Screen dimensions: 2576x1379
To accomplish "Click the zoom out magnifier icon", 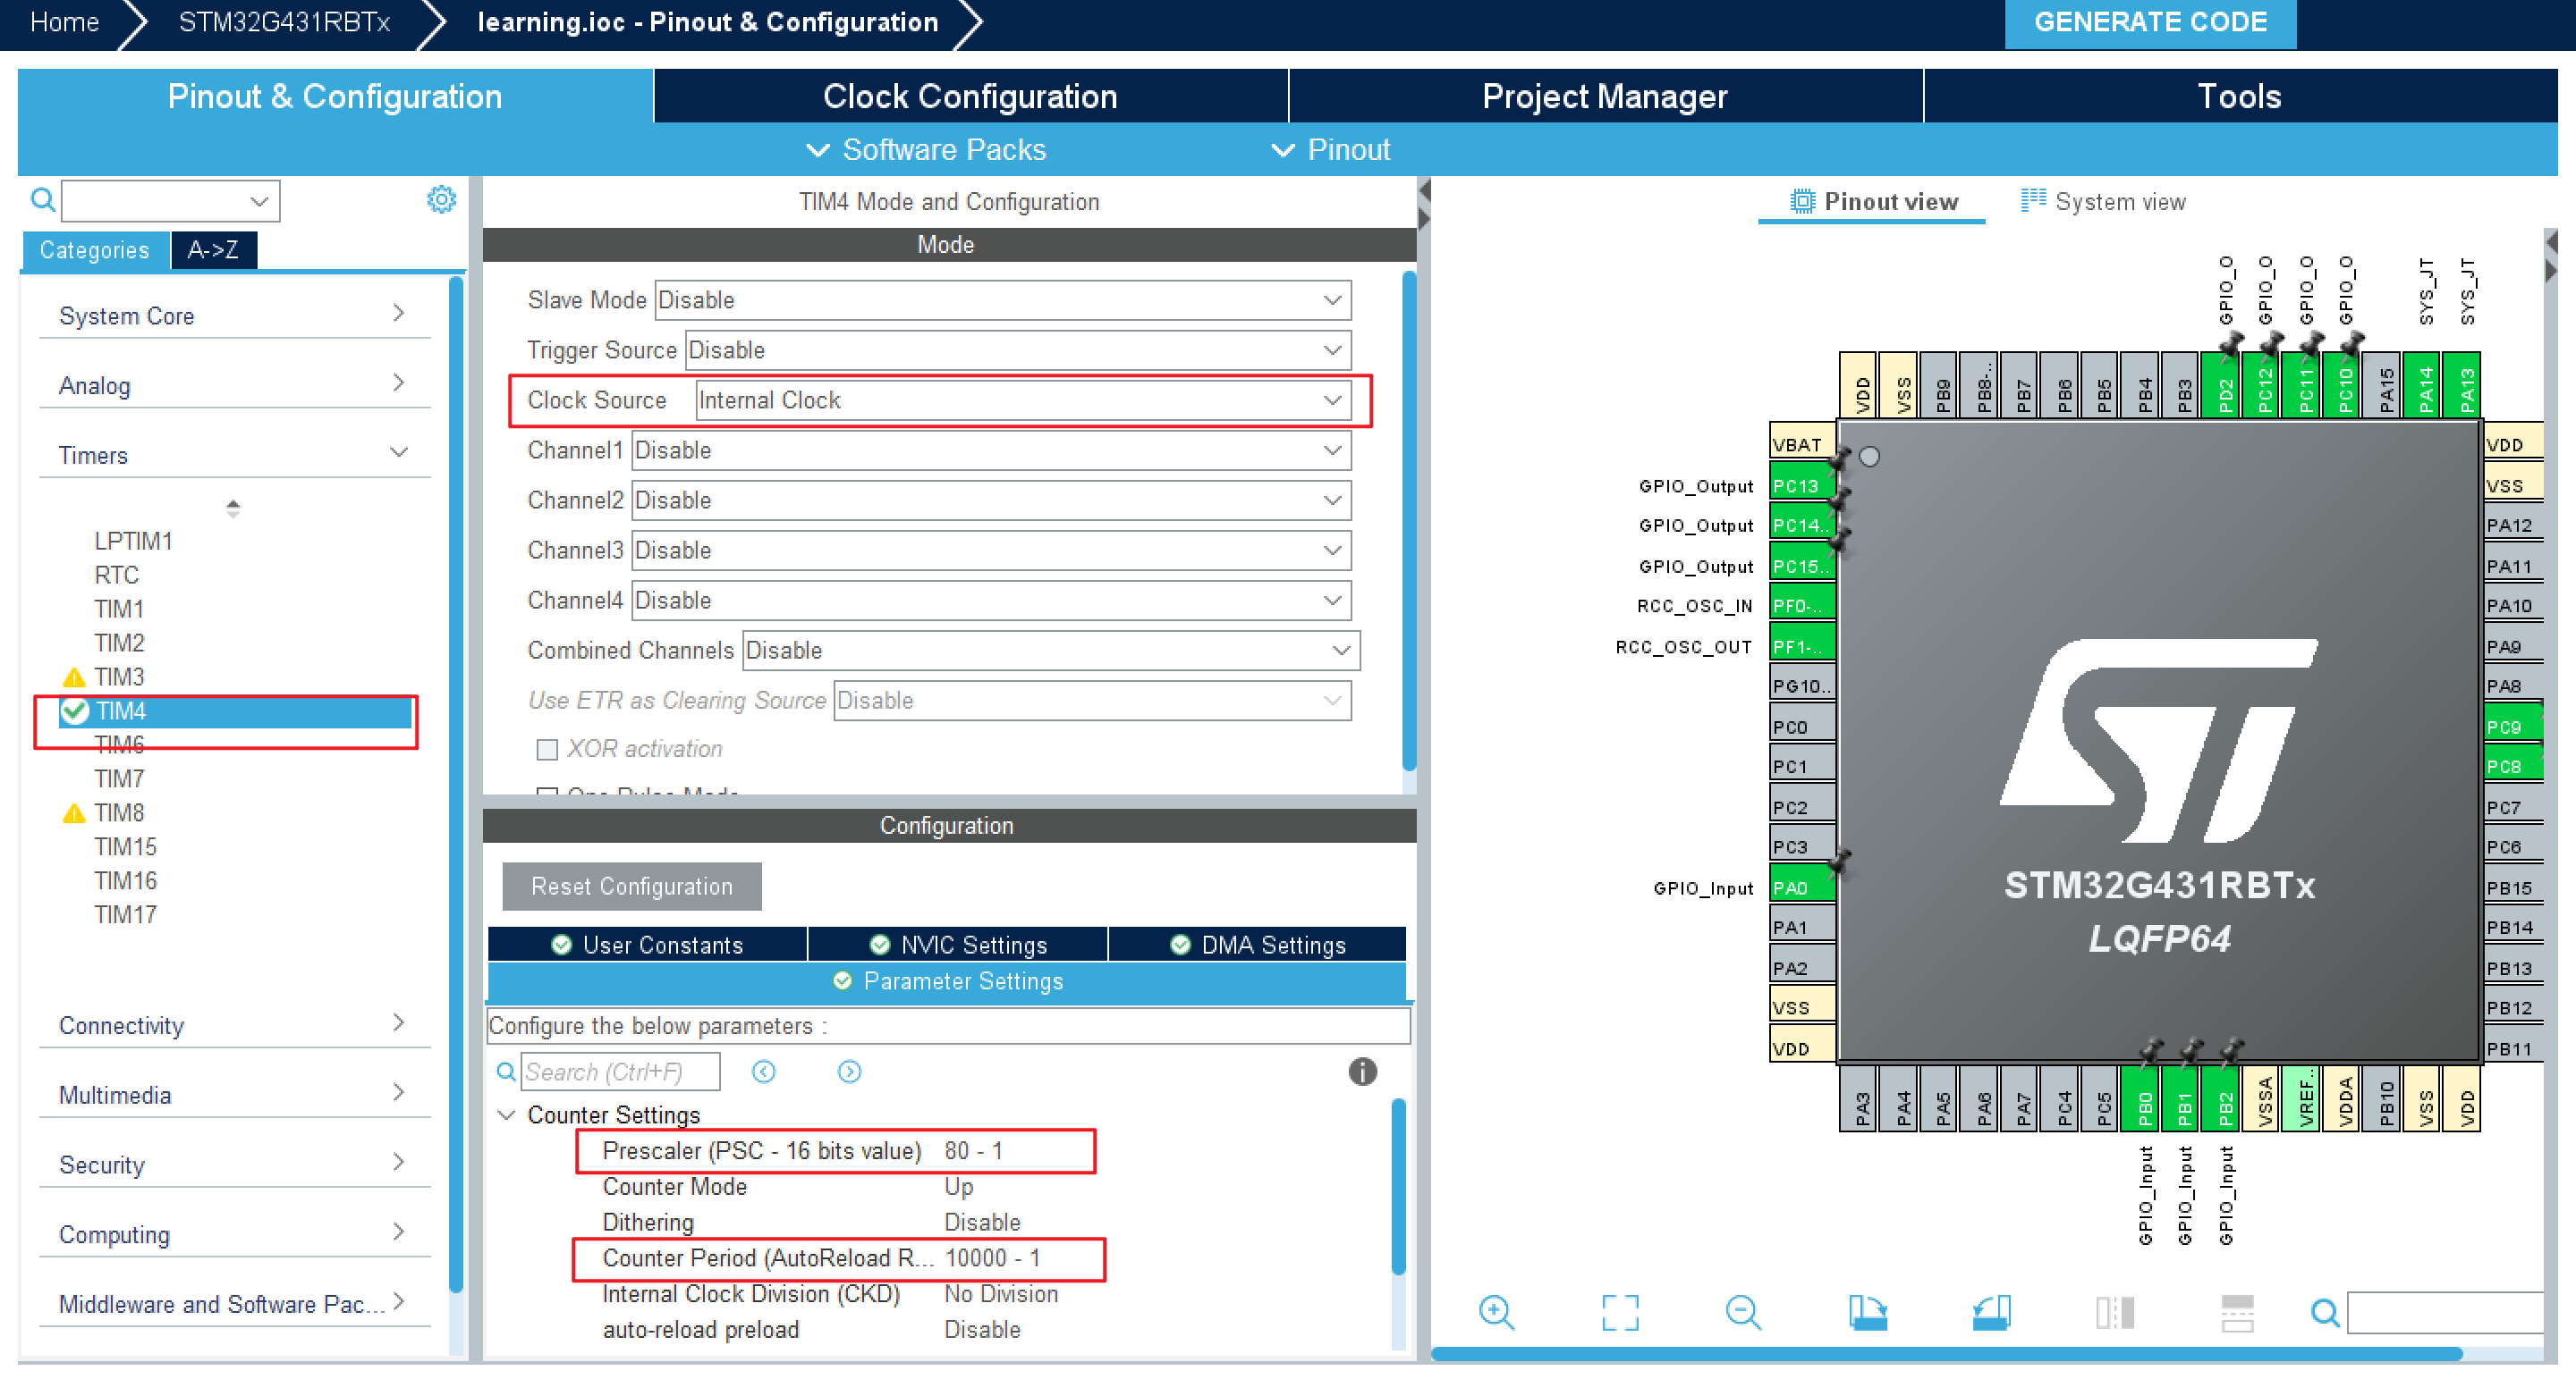I will 1743,1312.
